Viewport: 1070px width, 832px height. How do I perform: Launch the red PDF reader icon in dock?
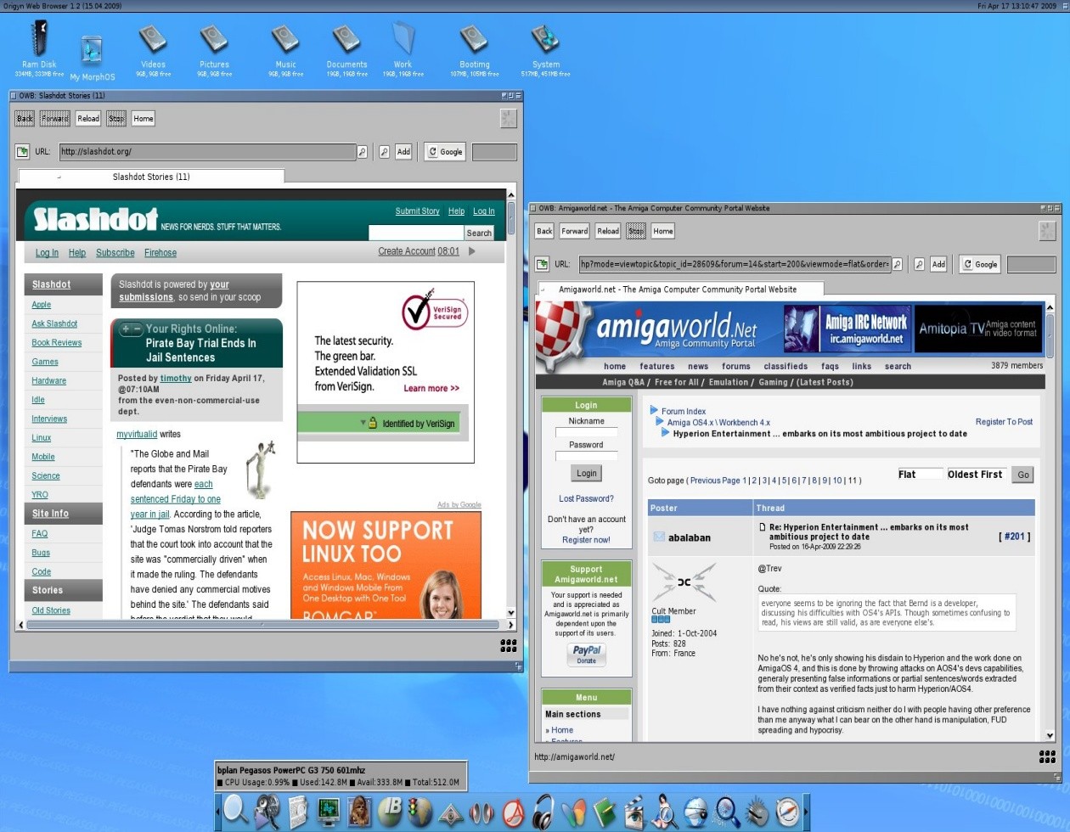pos(512,813)
